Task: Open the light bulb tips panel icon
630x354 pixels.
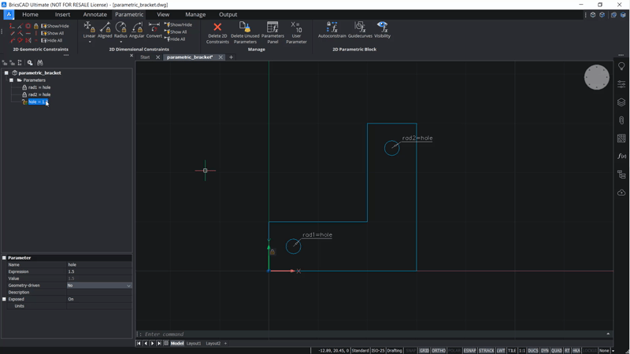Action: 621,66
